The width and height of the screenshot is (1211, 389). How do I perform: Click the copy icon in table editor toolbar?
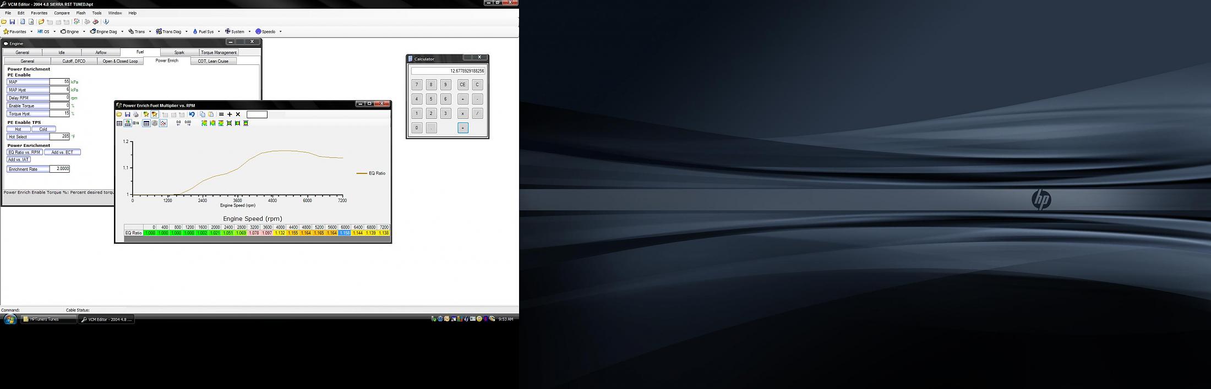pos(203,114)
